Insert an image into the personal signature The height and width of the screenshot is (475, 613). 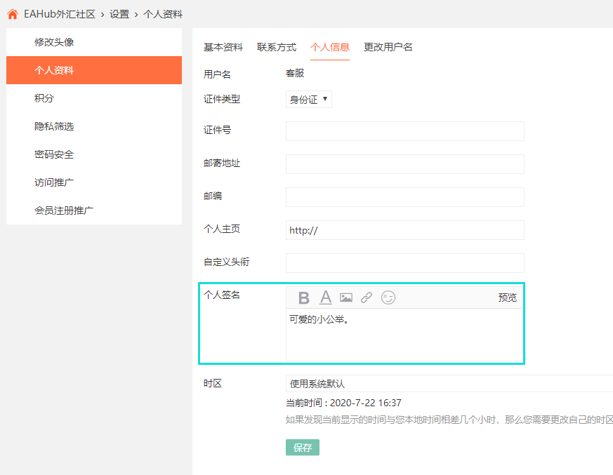pyautogui.click(x=346, y=297)
